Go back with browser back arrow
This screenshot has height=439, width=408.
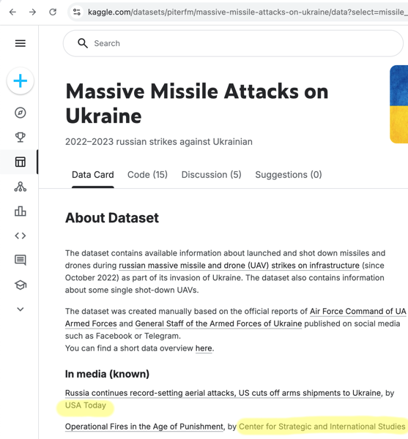click(x=12, y=12)
